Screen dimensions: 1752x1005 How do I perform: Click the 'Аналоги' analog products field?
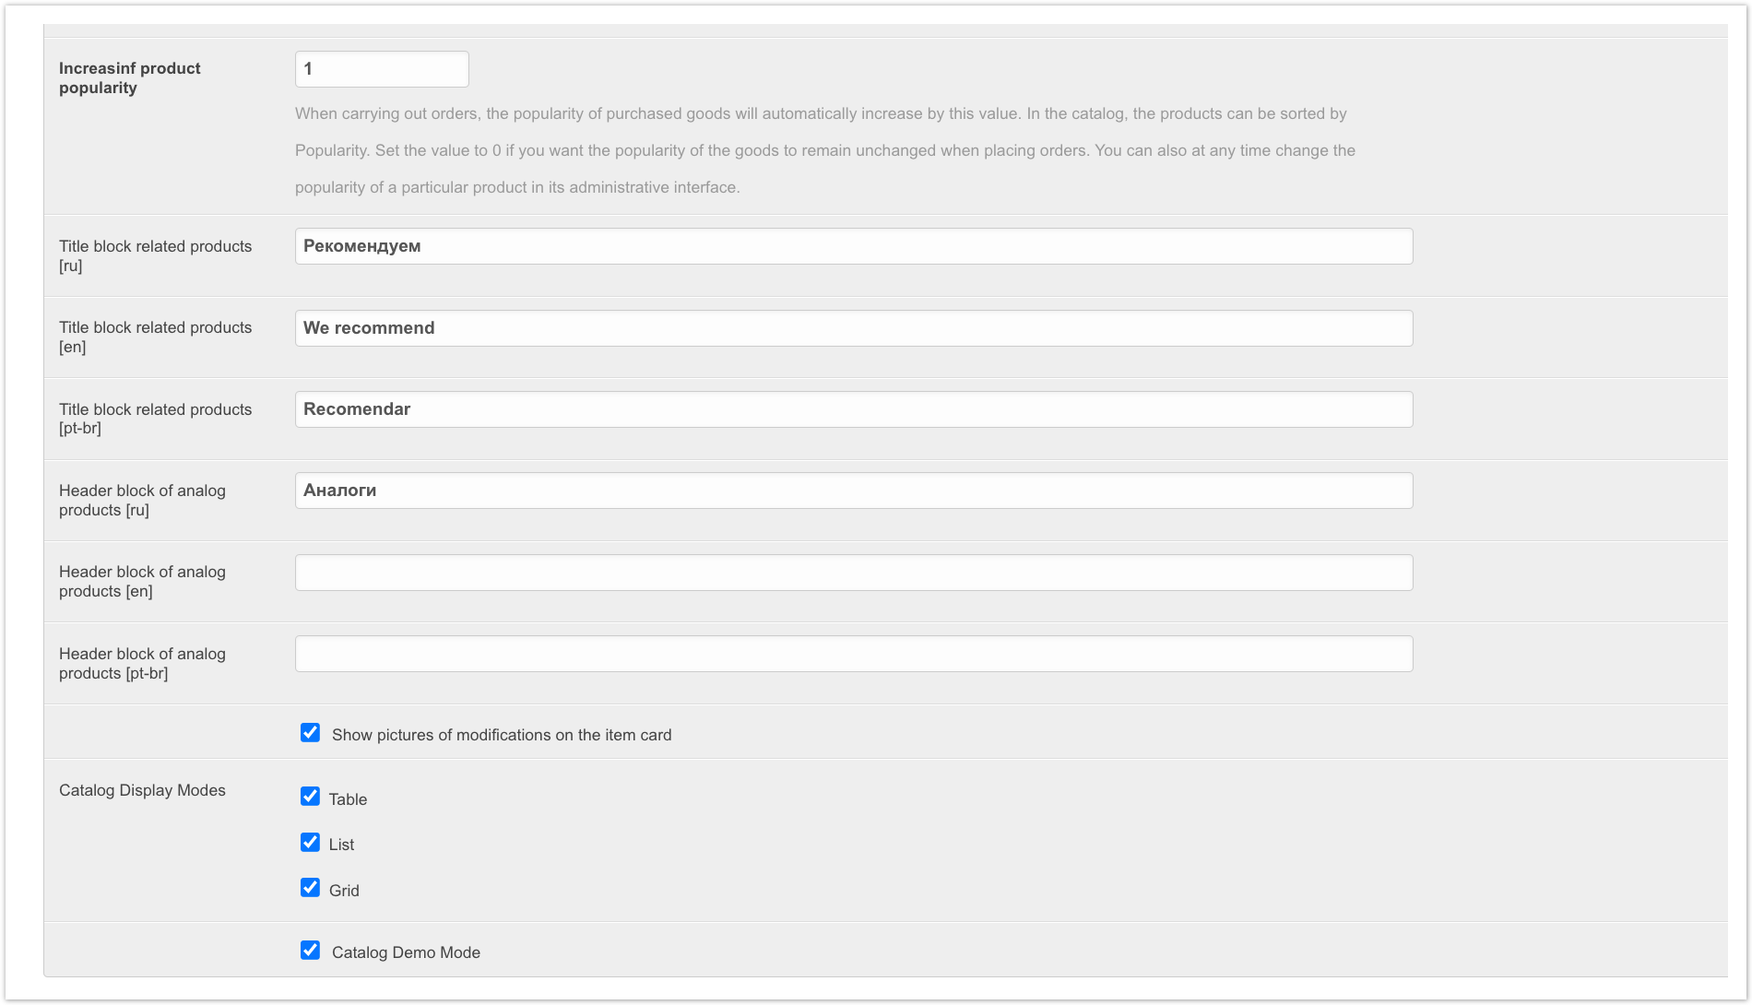[x=854, y=491]
